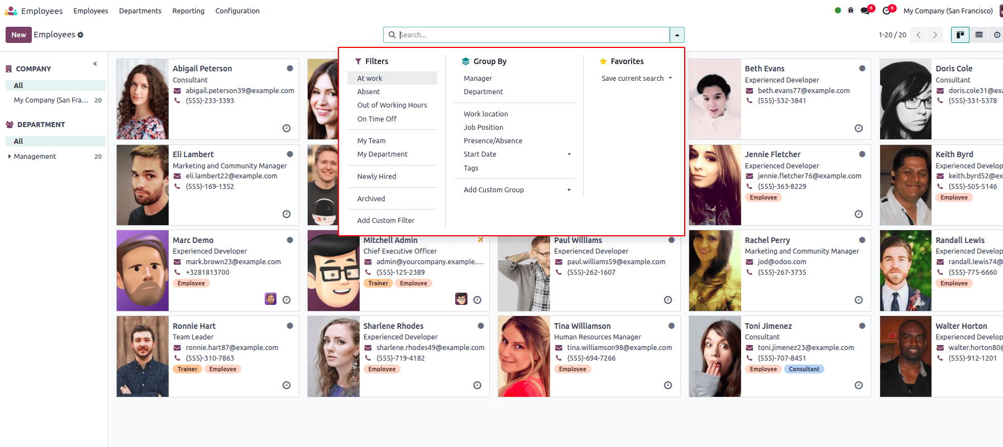Group by Manager
The image size is (1003, 447).
point(514,78)
